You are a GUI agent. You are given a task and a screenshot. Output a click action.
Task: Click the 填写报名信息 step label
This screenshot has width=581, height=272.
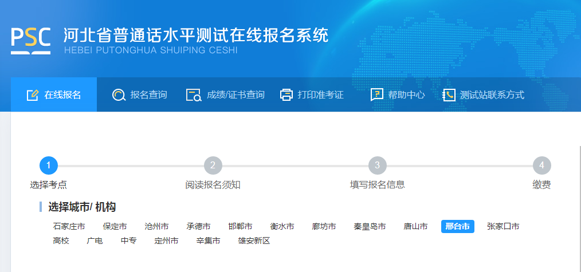377,184
